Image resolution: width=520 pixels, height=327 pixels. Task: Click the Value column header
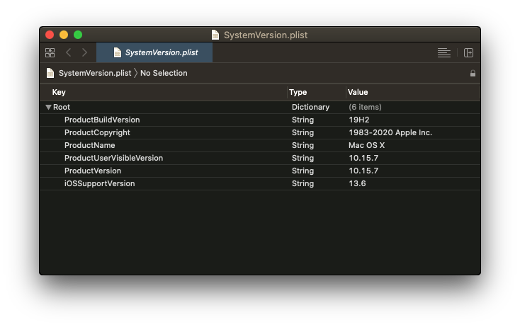358,92
